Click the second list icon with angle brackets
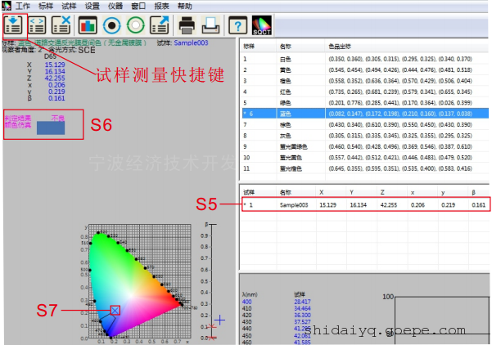The height and width of the screenshot is (345, 492). (x=38, y=25)
